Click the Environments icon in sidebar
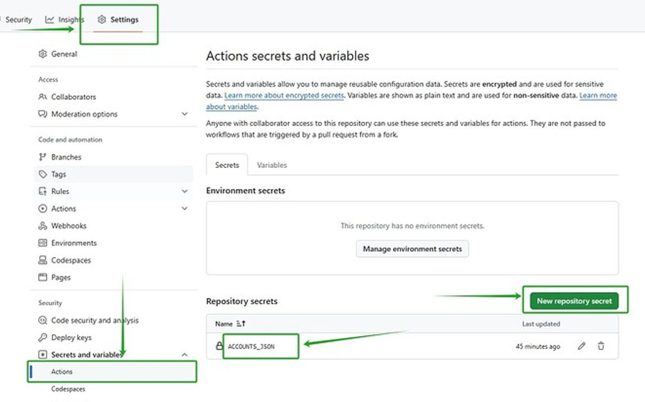This screenshot has width=645, height=402. point(43,243)
